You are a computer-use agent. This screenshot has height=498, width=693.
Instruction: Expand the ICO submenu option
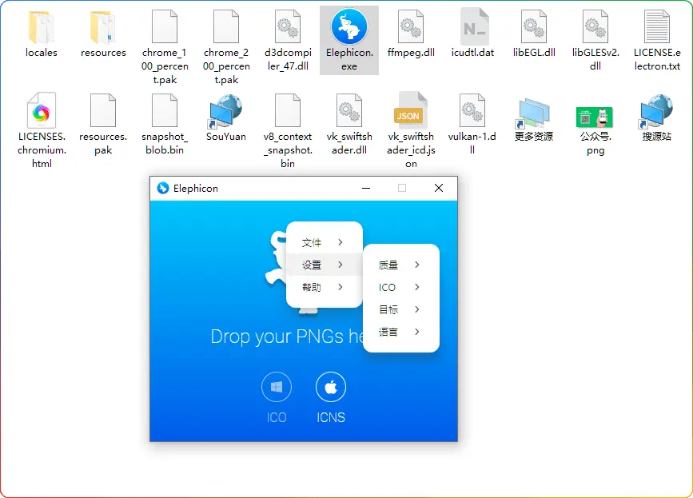[400, 287]
